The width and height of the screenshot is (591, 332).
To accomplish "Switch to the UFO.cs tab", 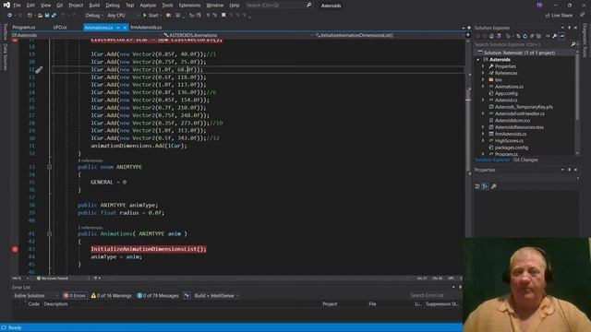I will 60,27.
